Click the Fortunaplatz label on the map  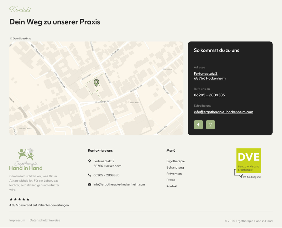tap(86, 77)
